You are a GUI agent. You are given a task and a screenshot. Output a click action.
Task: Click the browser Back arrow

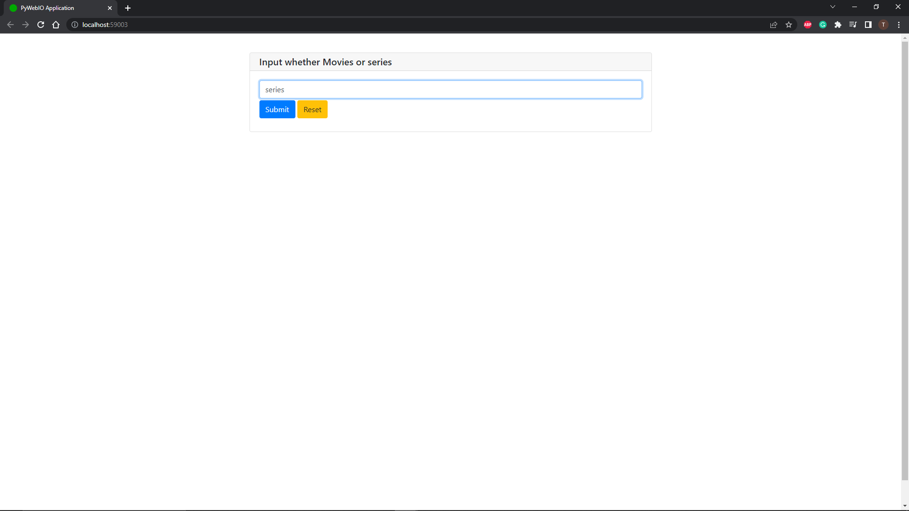[10, 25]
